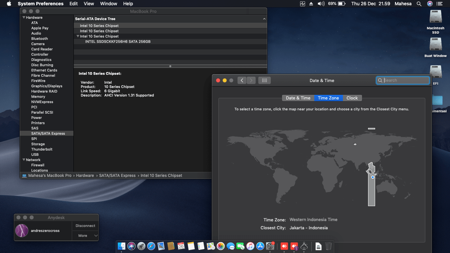
Task: Collapse the Serial-ATA Device Tree header chevron
Action: 264,19
